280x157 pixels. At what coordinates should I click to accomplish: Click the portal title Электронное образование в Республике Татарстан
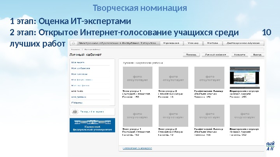click(x=117, y=43)
